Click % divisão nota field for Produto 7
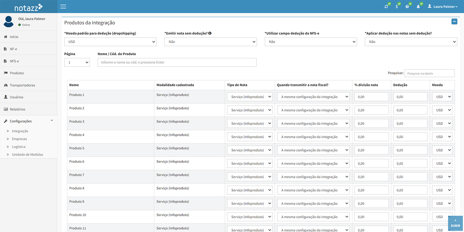The height and width of the screenshot is (232, 464). coord(371,177)
